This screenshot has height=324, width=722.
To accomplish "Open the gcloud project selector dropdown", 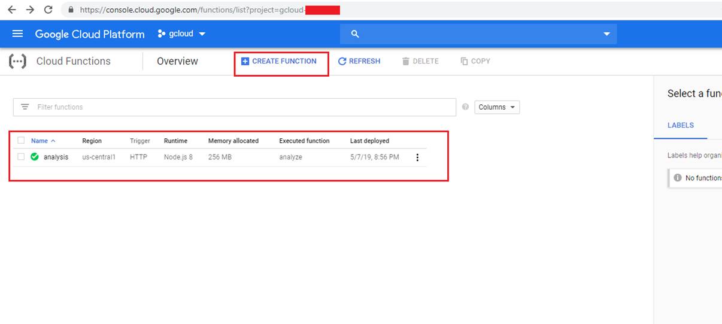I will [x=181, y=34].
